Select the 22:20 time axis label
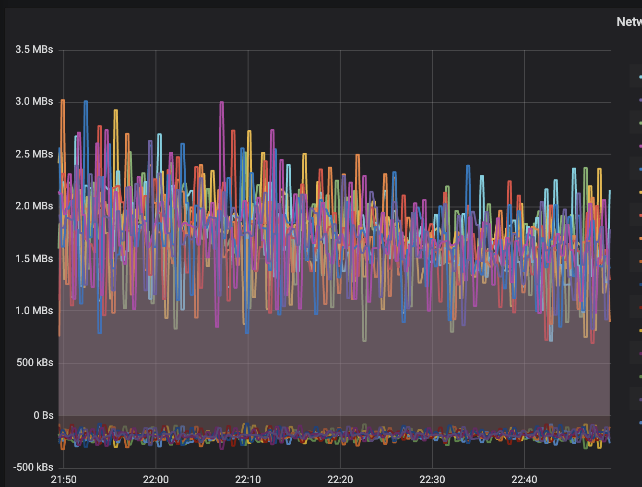This screenshot has height=487, width=642. pyautogui.click(x=340, y=479)
